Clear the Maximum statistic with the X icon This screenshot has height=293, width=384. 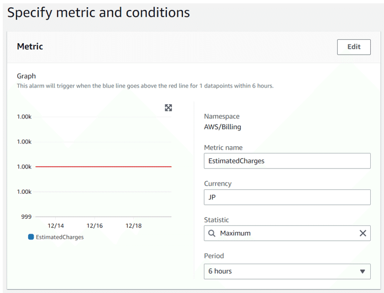point(362,233)
